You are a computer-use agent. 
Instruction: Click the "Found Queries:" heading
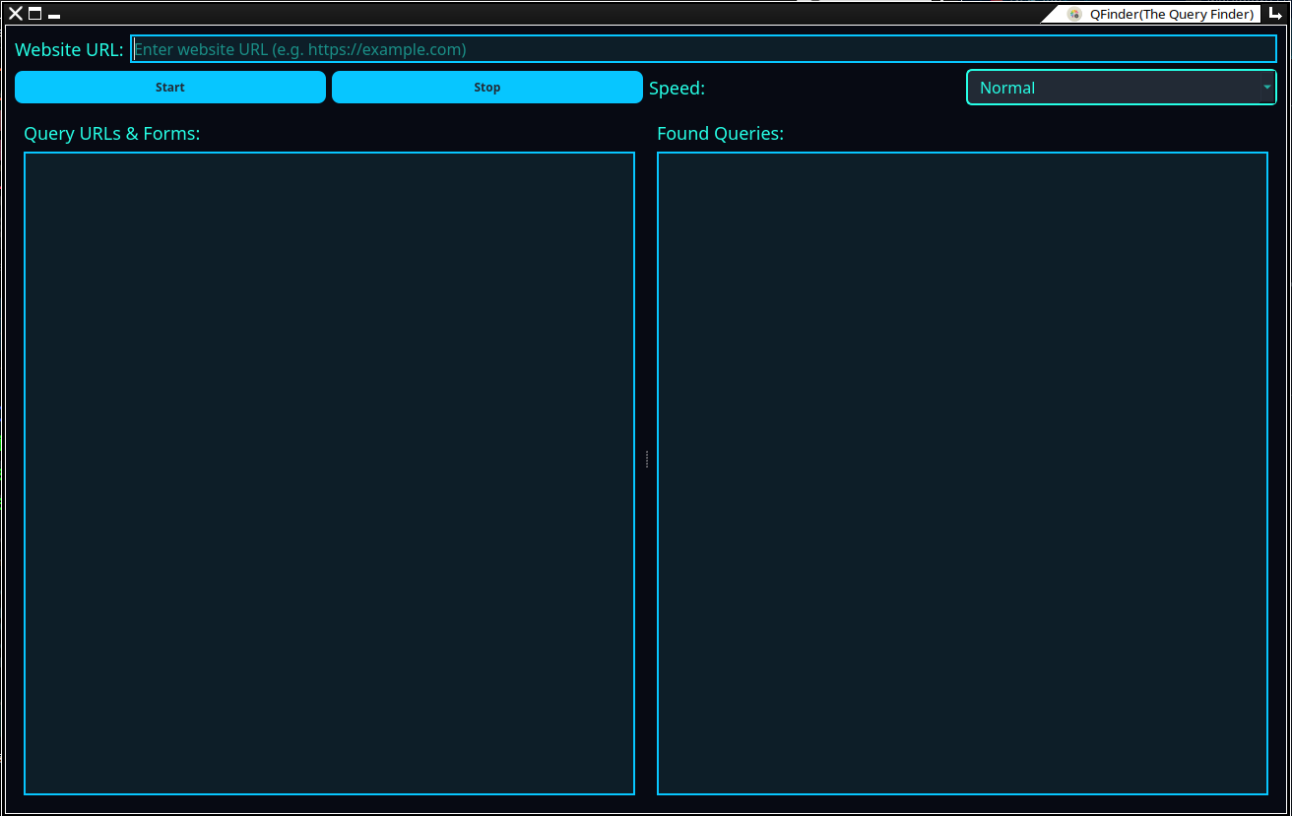(721, 134)
